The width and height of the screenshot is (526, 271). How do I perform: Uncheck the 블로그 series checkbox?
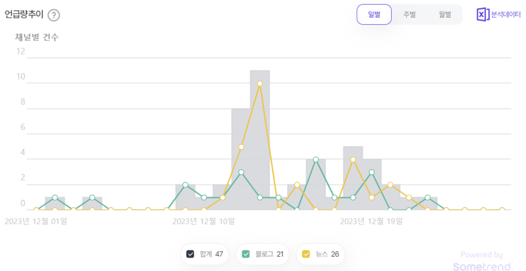coord(246,254)
